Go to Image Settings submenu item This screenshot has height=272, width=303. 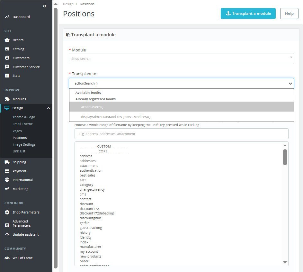point(24,144)
